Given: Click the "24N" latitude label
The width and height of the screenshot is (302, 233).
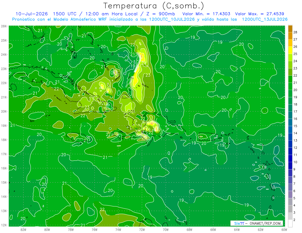Looking at the screenshot, I should tap(4, 55).
